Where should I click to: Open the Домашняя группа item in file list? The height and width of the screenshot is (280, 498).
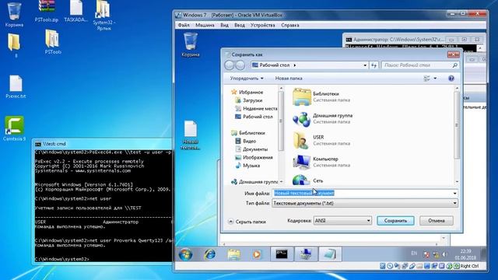322,118
